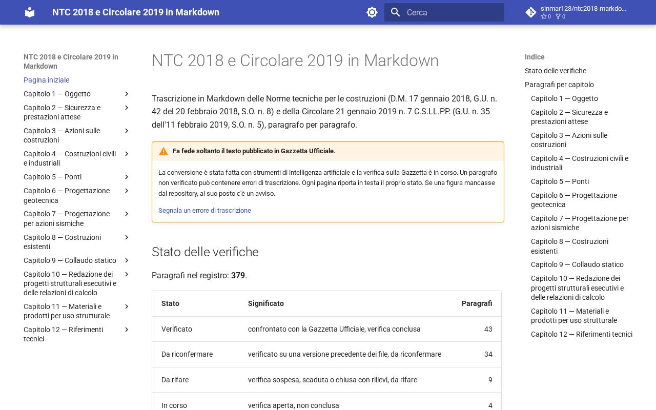Expand Capitolo 11 — Materiali e prodotti chevron
The height and width of the screenshot is (410, 656).
127,306
